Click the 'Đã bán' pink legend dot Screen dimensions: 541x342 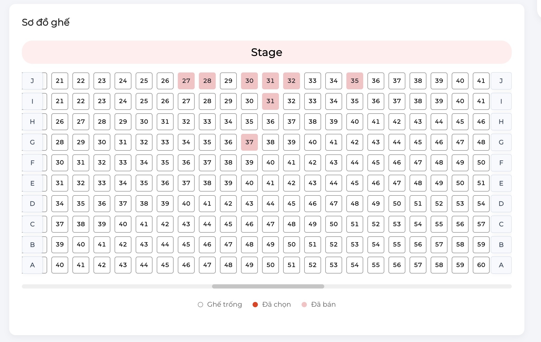click(x=304, y=305)
